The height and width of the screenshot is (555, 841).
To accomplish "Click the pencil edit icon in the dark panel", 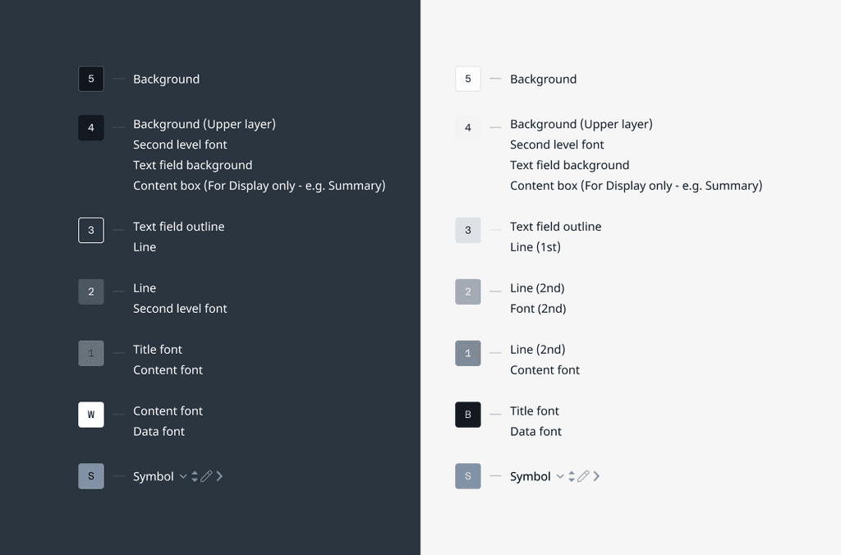I will pos(207,476).
